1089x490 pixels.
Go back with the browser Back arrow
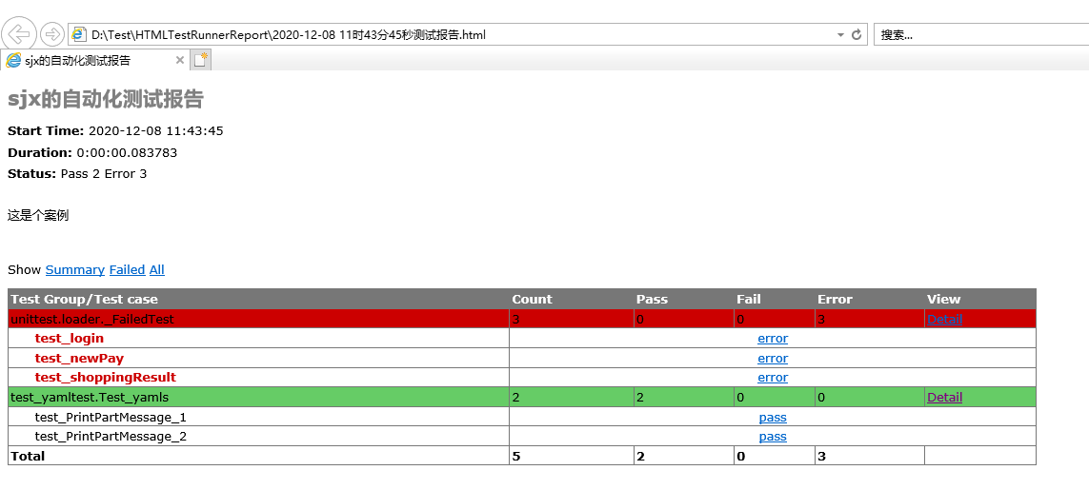coord(19,33)
